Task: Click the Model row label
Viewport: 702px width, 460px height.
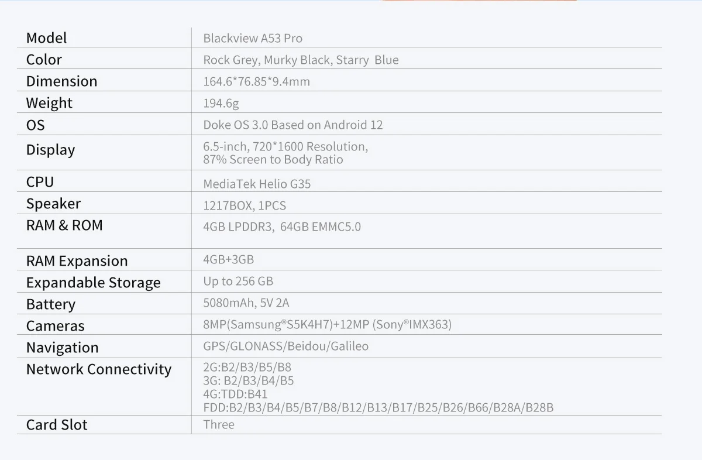Action: pos(47,38)
